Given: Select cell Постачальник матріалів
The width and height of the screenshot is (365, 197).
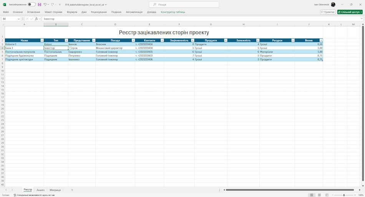Looking at the screenshot, I should tap(24, 52).
